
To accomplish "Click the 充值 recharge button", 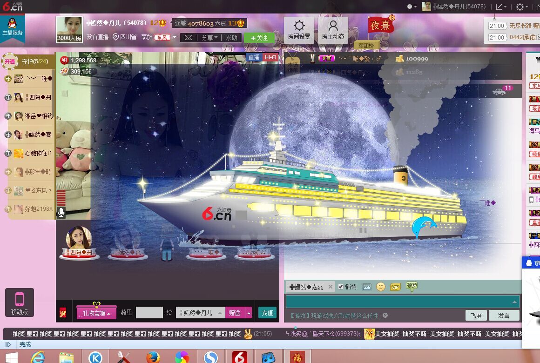I will click(267, 313).
